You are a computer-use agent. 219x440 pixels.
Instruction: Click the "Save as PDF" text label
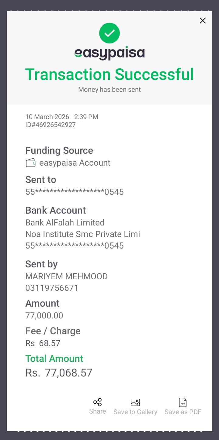click(183, 412)
